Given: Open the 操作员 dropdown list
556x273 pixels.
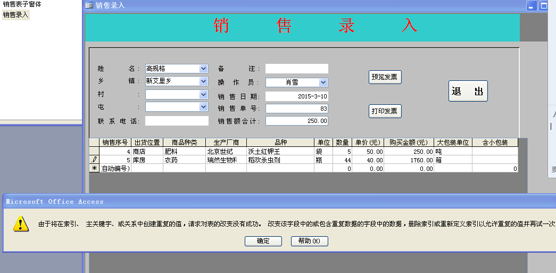Looking at the screenshot, I should coord(323,82).
